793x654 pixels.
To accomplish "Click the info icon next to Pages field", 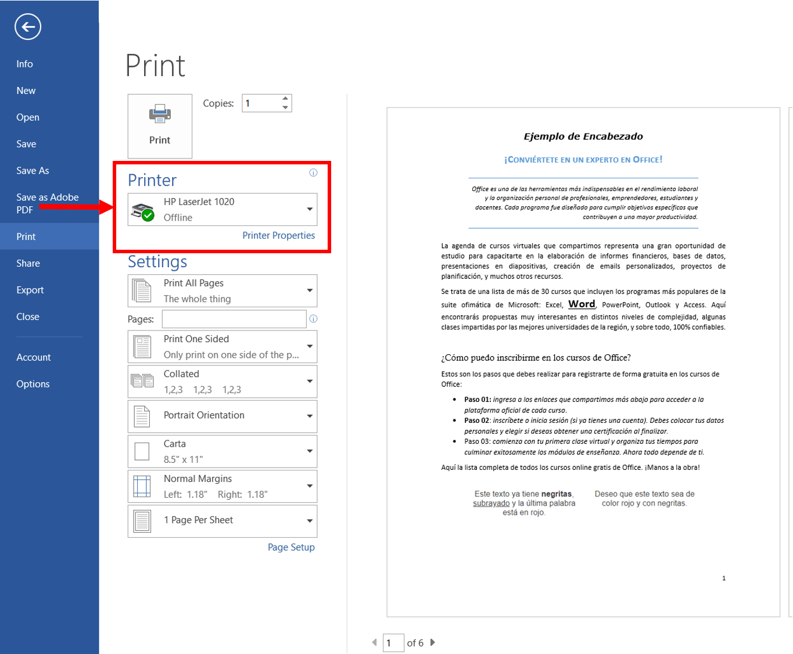I will click(313, 319).
